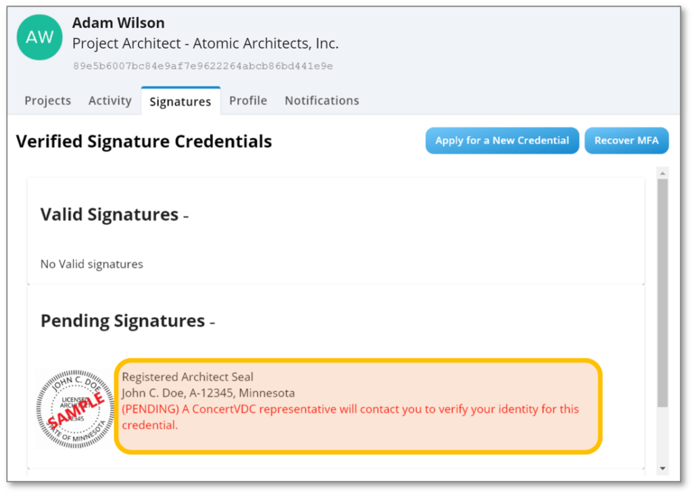Collapse the Valid Signatures section dash

click(186, 216)
